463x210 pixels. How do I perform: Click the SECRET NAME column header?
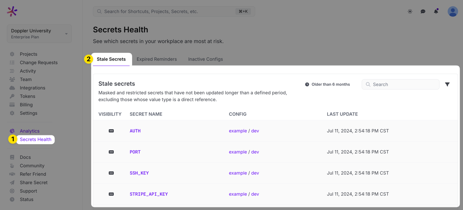click(x=146, y=114)
